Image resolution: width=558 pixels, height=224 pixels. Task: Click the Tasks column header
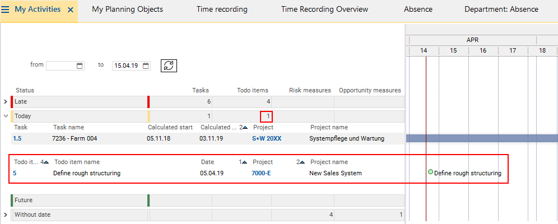tap(201, 90)
